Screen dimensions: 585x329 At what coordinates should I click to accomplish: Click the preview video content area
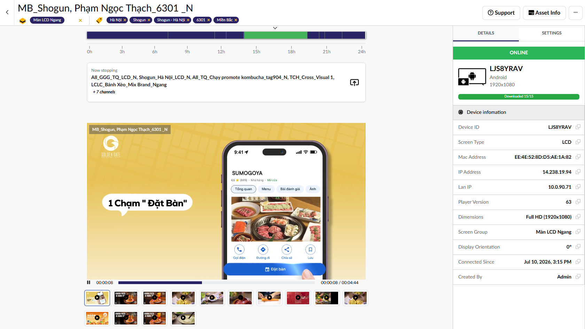(x=226, y=201)
